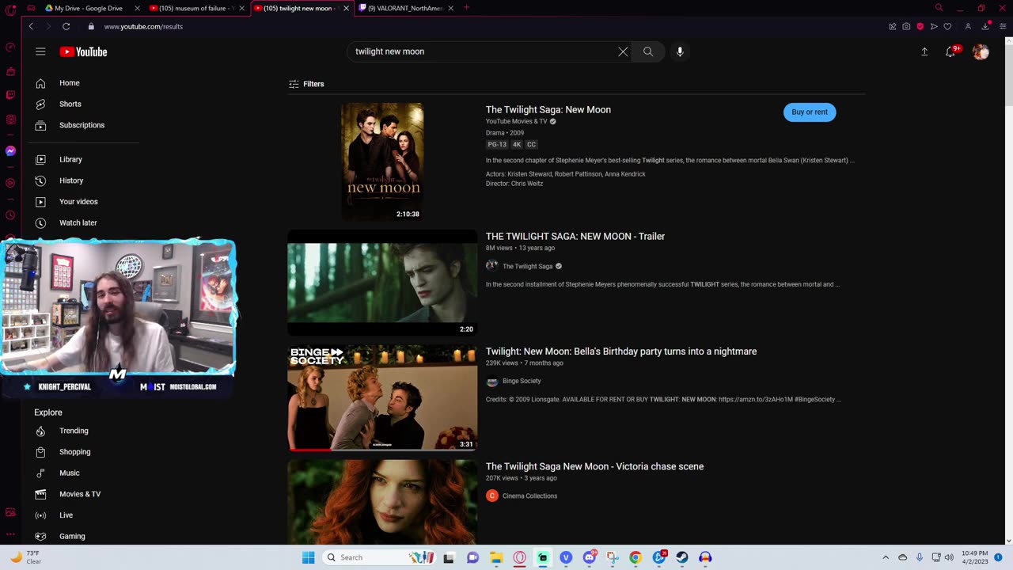
Task: Open YouTube Movies & TV channel link
Action: tap(516, 121)
